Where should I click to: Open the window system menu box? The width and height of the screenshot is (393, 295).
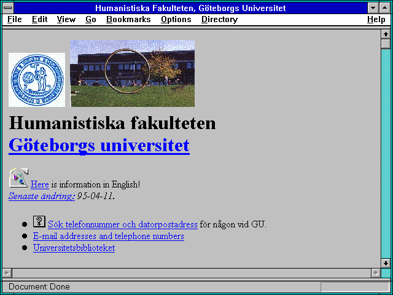coord(8,8)
